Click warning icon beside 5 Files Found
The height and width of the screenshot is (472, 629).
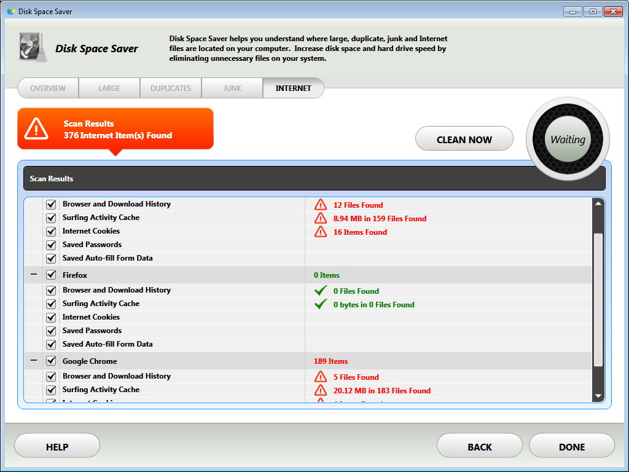point(320,377)
